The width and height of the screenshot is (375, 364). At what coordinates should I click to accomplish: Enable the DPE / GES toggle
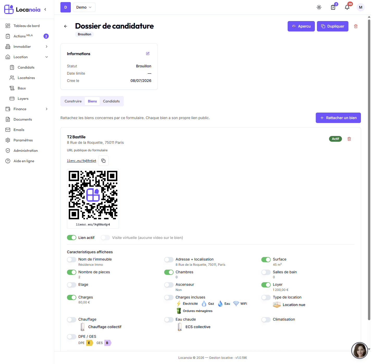coord(72,337)
